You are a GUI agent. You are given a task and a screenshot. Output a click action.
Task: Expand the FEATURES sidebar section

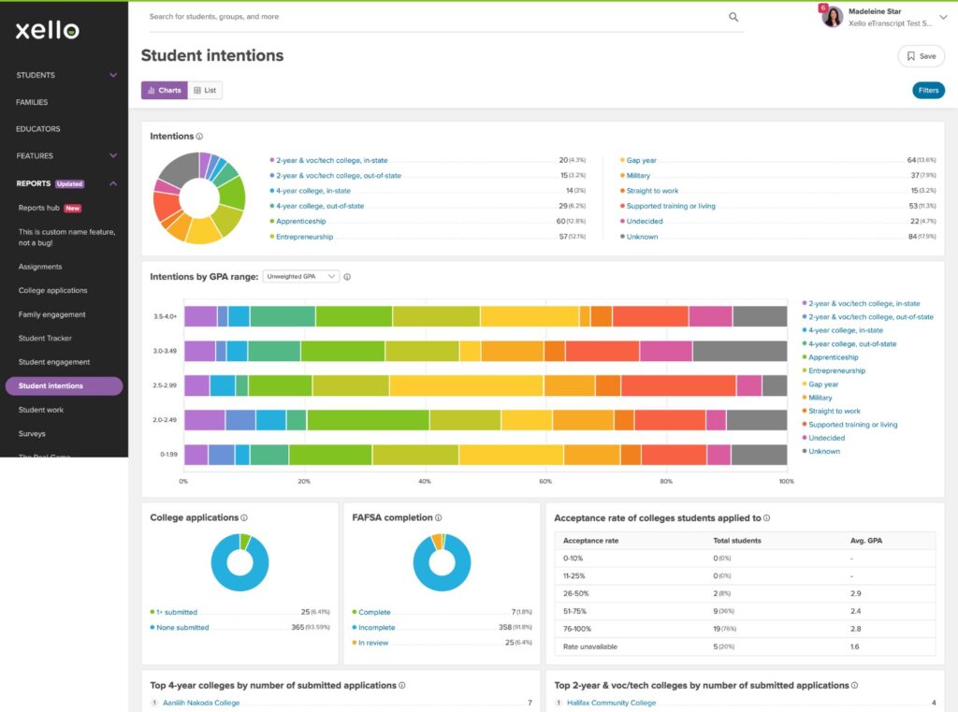[x=113, y=156]
